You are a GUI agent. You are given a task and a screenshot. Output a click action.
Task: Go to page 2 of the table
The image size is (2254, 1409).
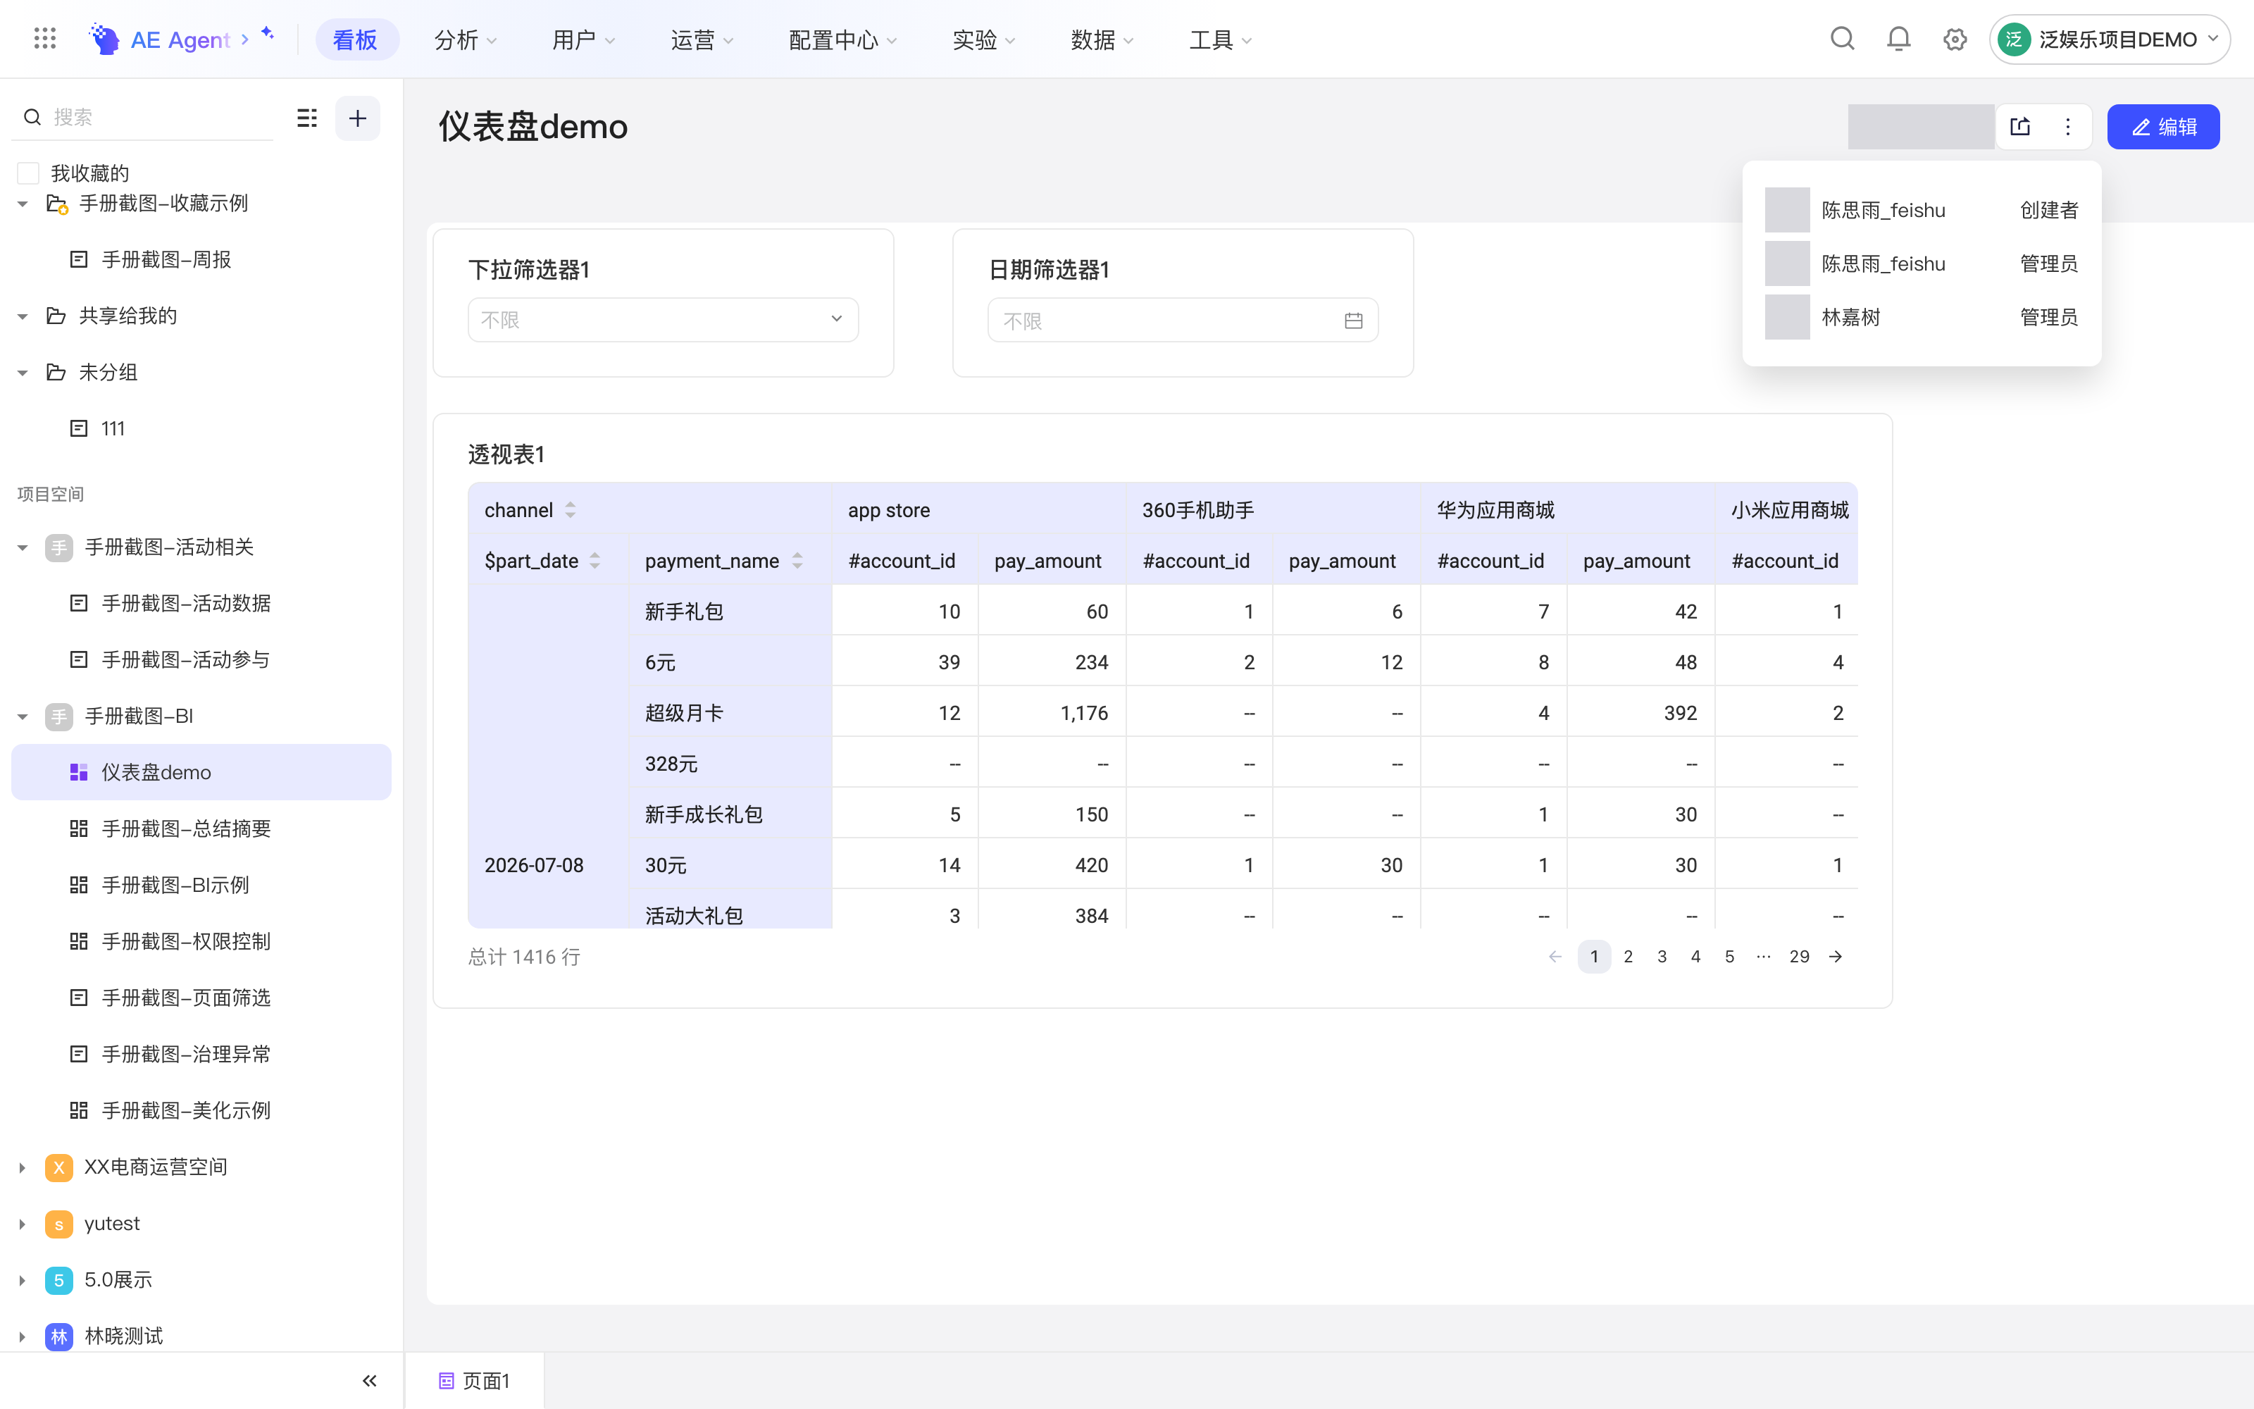[1628, 957]
